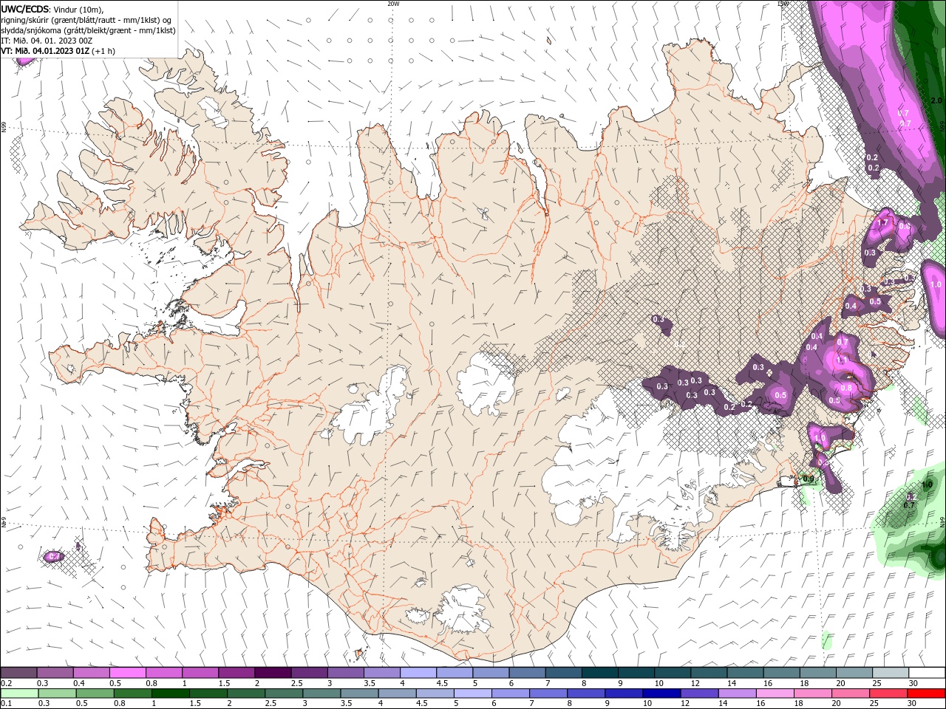Click the 'slydda/snjókoma' description line

click(x=89, y=30)
